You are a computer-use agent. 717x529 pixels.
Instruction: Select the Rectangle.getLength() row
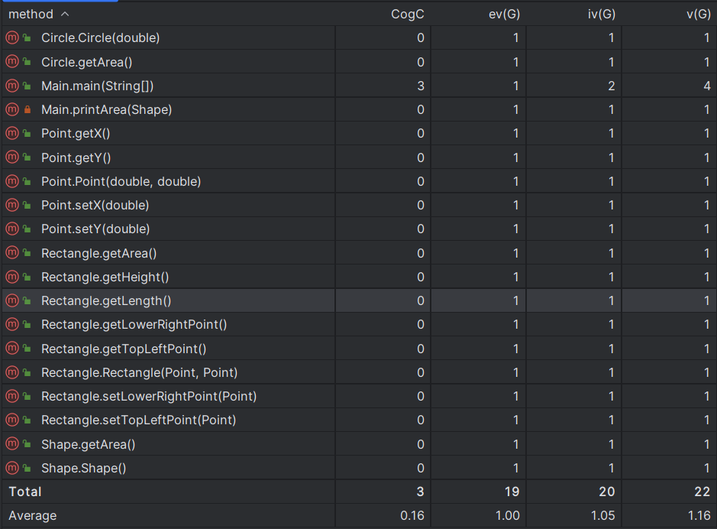pyautogui.click(x=106, y=301)
